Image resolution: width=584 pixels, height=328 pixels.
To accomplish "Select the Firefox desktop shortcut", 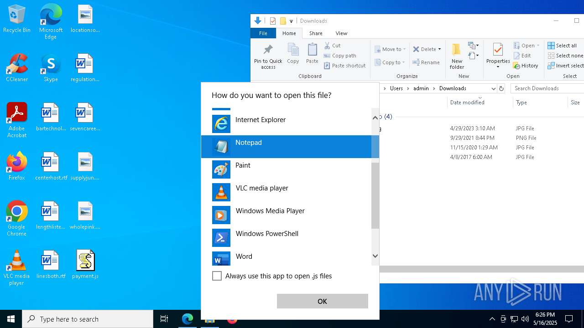I will click(17, 166).
